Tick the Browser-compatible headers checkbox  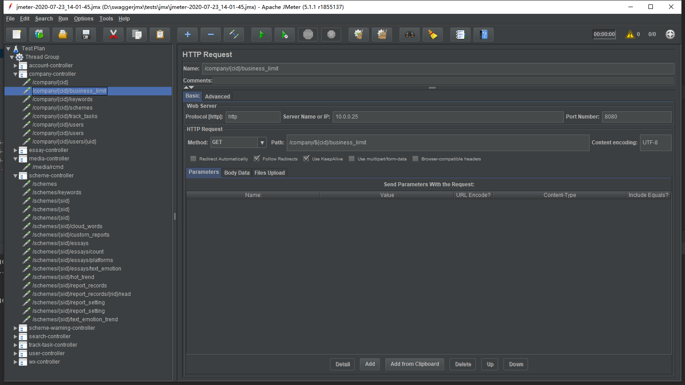click(416, 159)
